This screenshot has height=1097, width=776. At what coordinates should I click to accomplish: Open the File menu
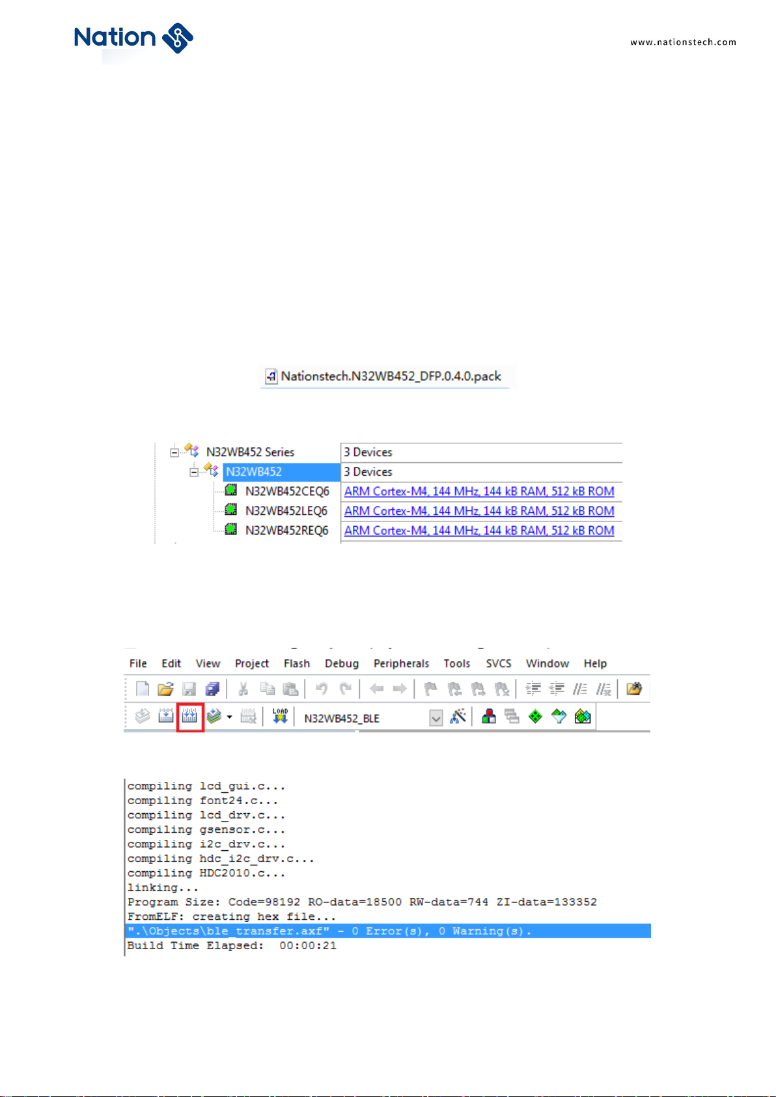coord(138,663)
